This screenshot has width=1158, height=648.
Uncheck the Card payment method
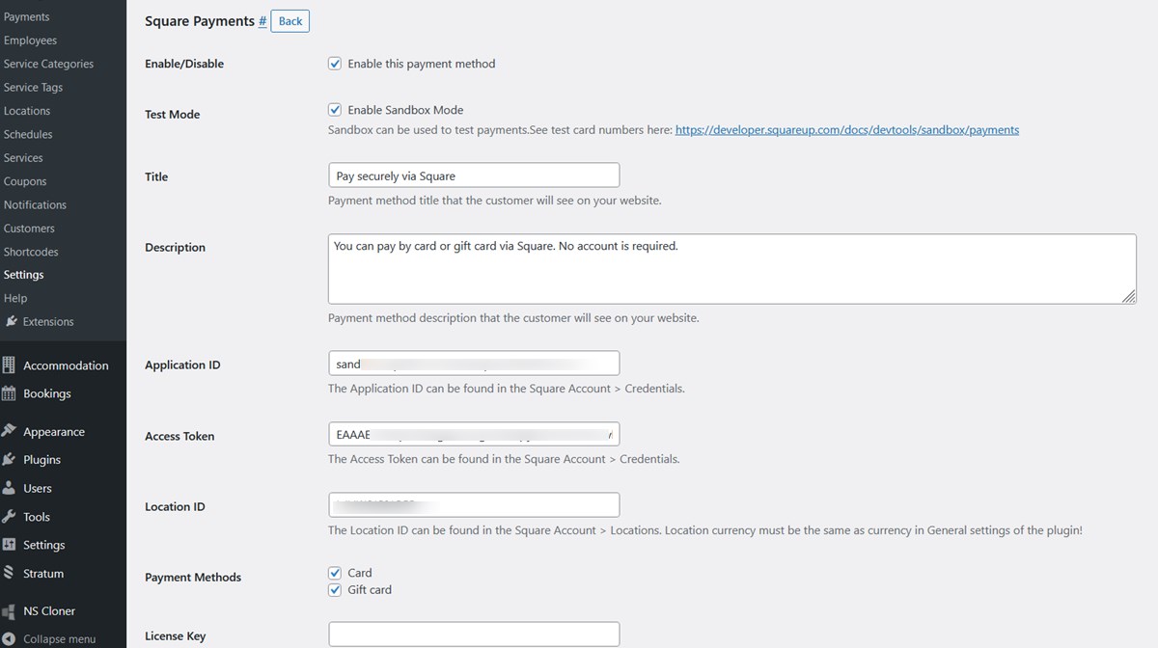click(x=335, y=573)
